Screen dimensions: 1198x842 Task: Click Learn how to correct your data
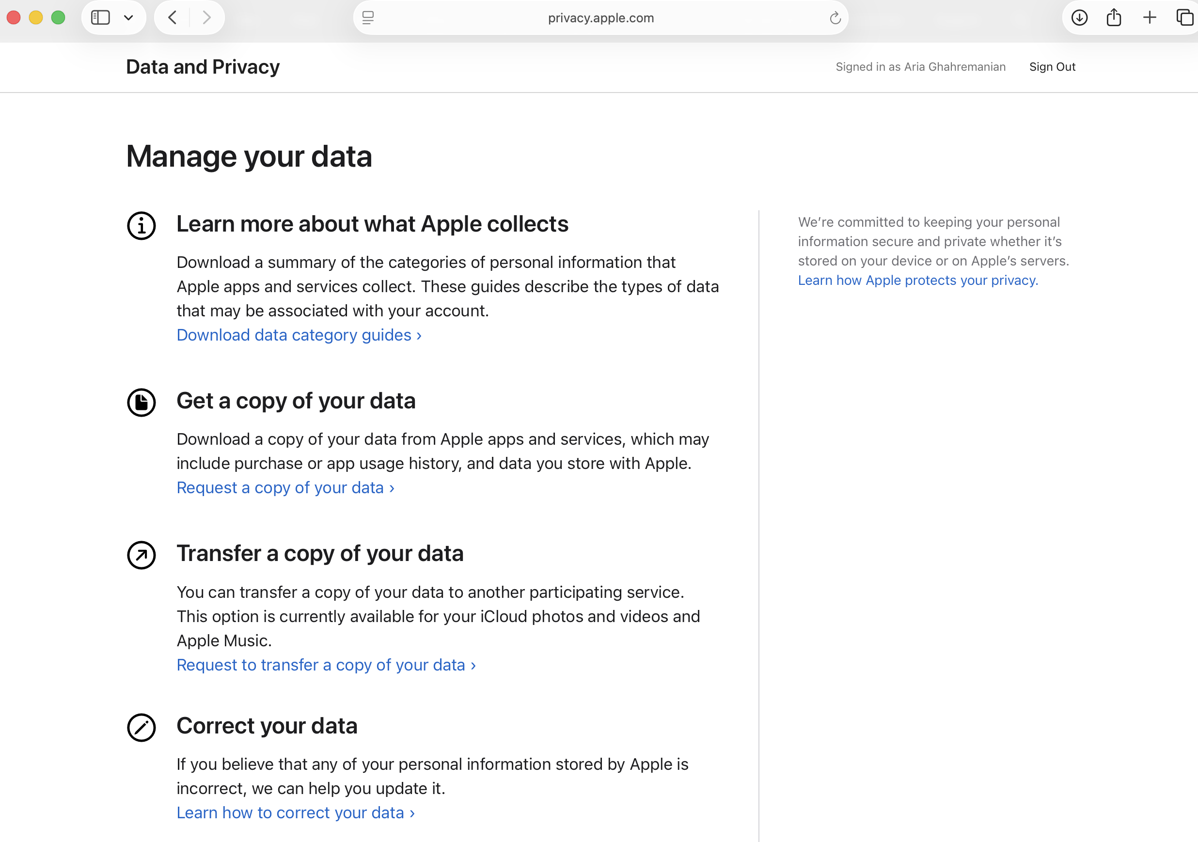click(x=295, y=813)
